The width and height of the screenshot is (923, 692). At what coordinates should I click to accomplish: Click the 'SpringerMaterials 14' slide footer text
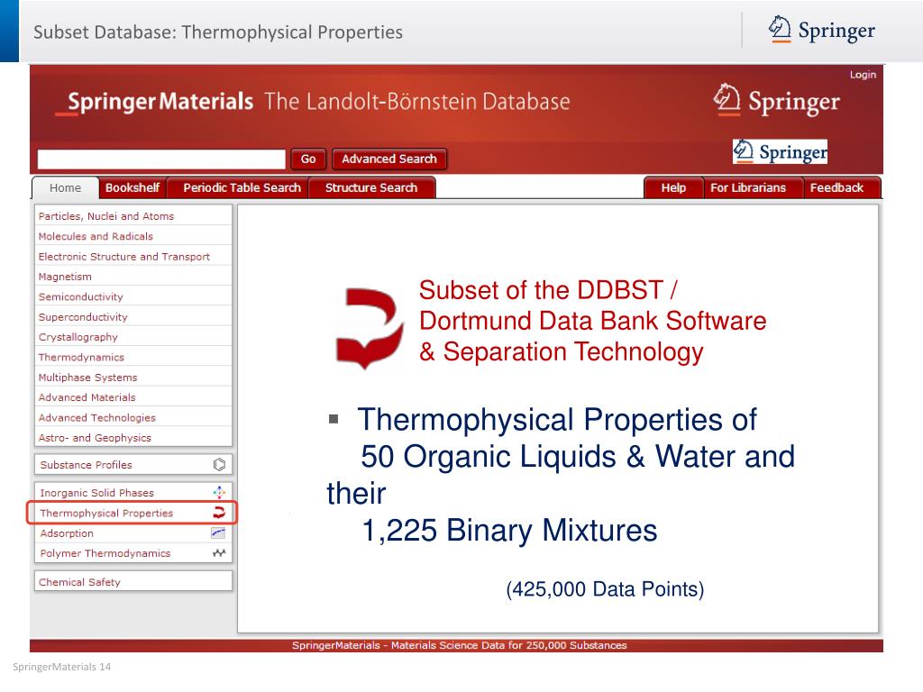(x=62, y=667)
